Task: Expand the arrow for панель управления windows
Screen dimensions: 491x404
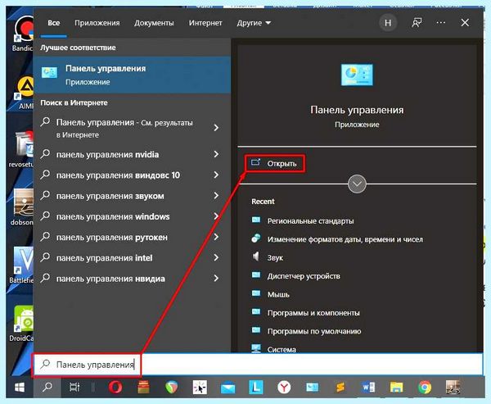Action: click(x=216, y=216)
